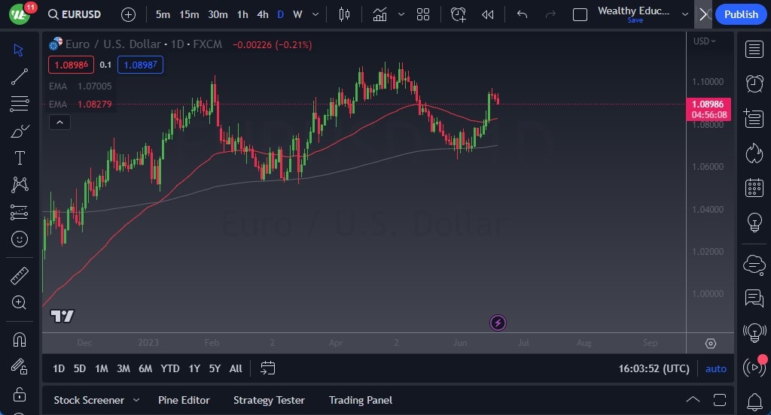Select the 1Y time range
The image size is (771, 415).
coord(194,368)
